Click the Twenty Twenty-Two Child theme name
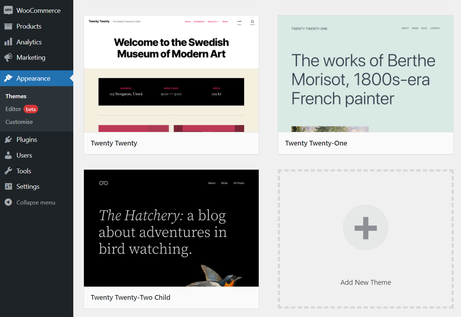 click(x=130, y=298)
